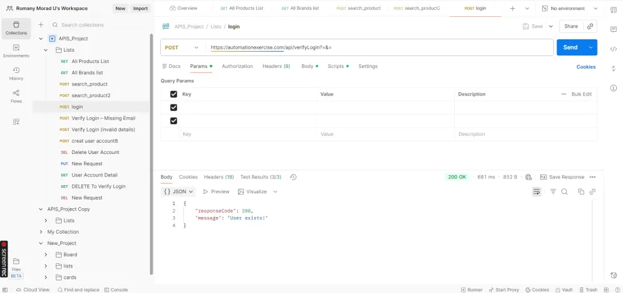Switch to the request Body tab
Screen dimensions: 623x293
(310, 66)
